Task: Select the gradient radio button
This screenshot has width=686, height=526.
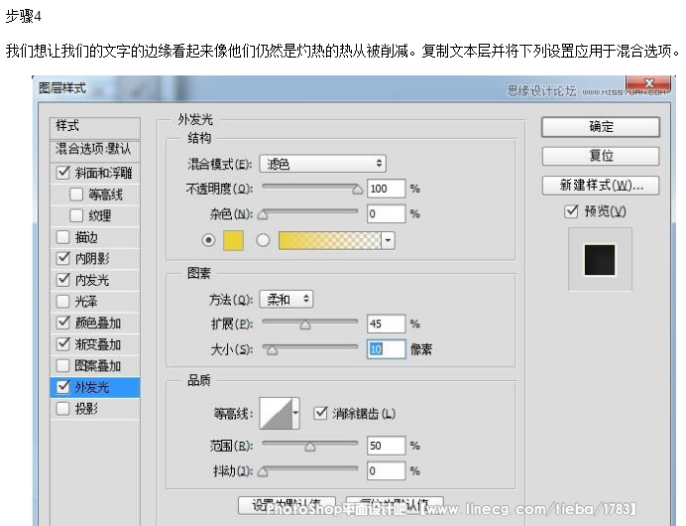Action: [263, 240]
